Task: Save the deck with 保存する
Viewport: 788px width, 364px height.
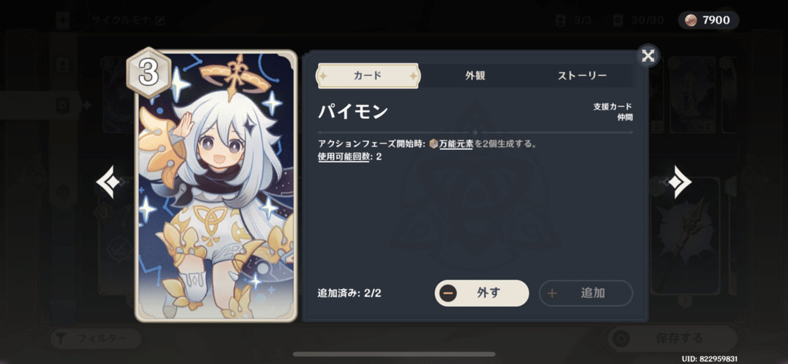Action: point(670,339)
